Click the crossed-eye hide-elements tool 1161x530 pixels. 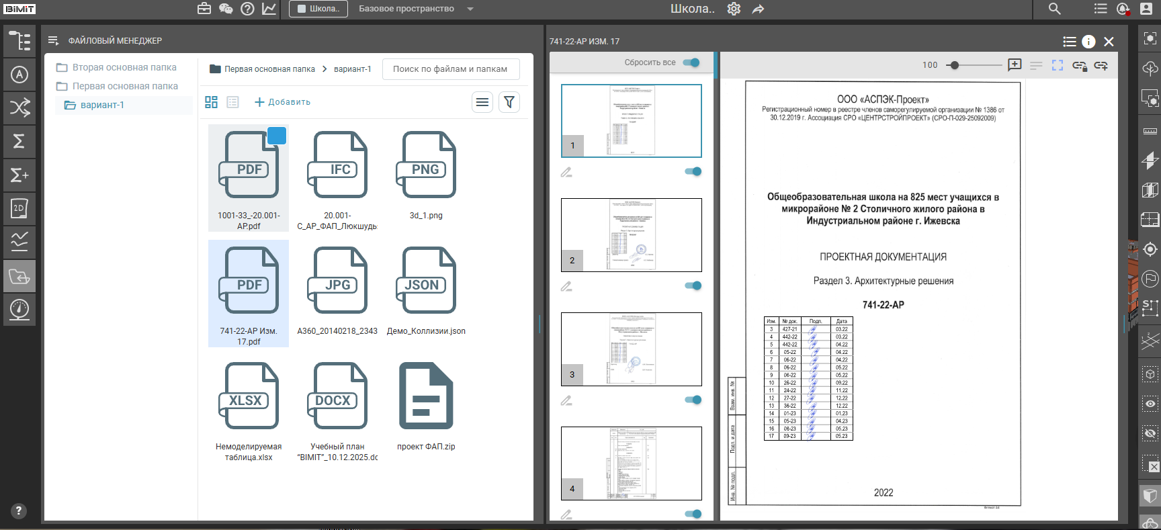pos(1150,433)
